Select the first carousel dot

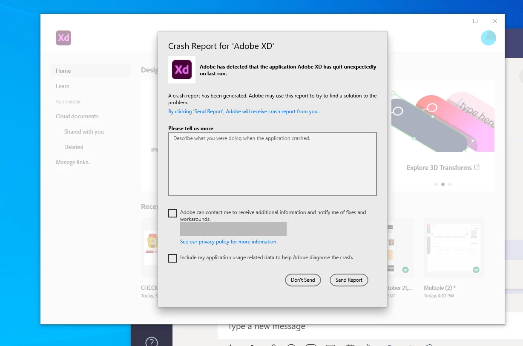click(x=436, y=184)
